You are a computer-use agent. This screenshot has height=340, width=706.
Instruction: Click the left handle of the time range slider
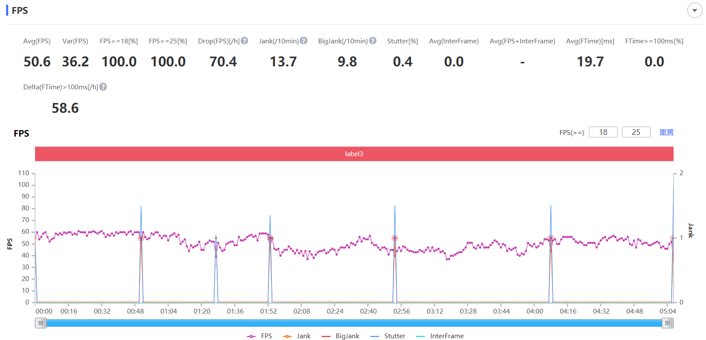tap(41, 323)
